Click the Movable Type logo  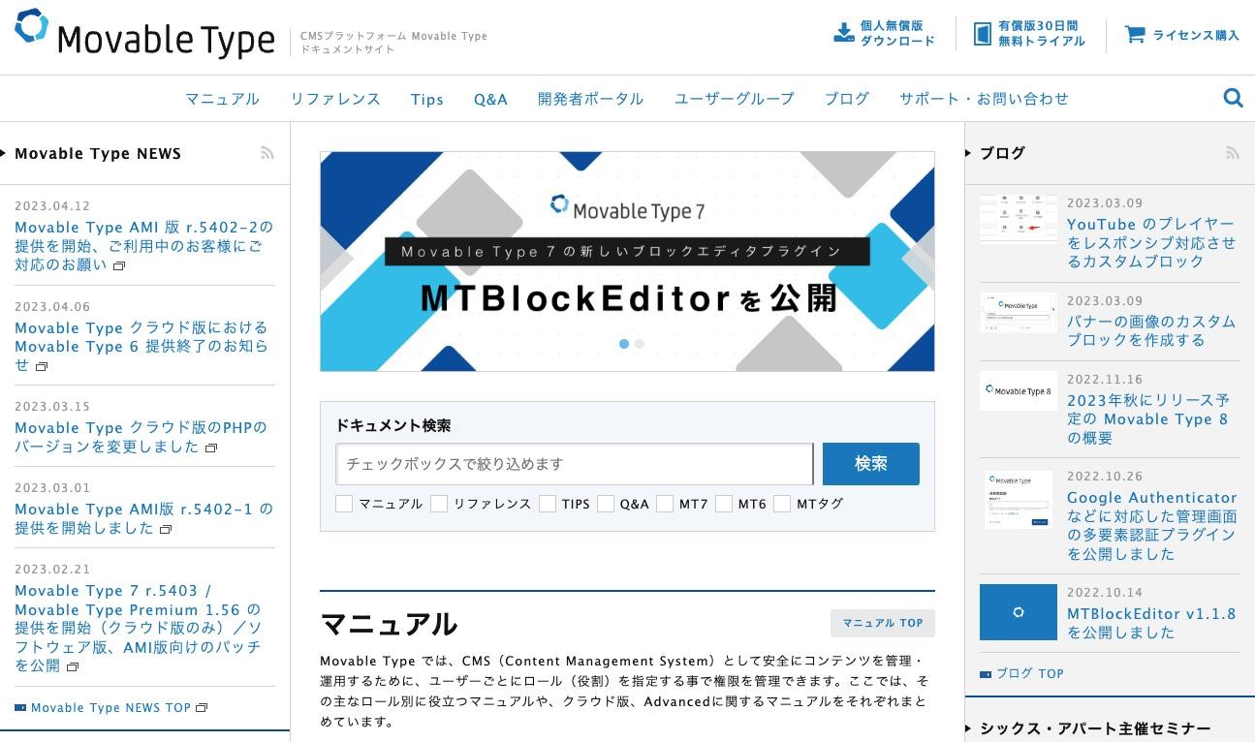coord(145,35)
